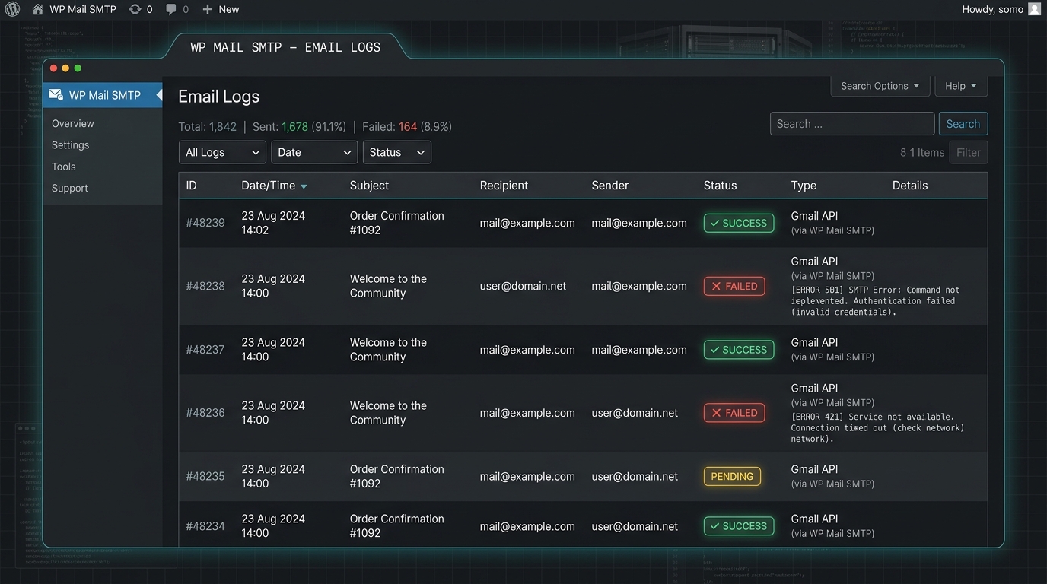Click the Subject column header
The height and width of the screenshot is (584, 1047).
[369, 186]
